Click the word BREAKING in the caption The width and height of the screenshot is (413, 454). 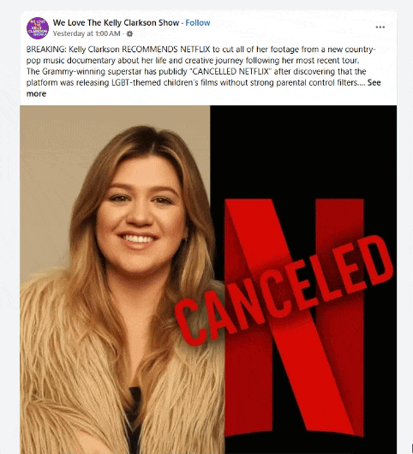tap(46, 50)
